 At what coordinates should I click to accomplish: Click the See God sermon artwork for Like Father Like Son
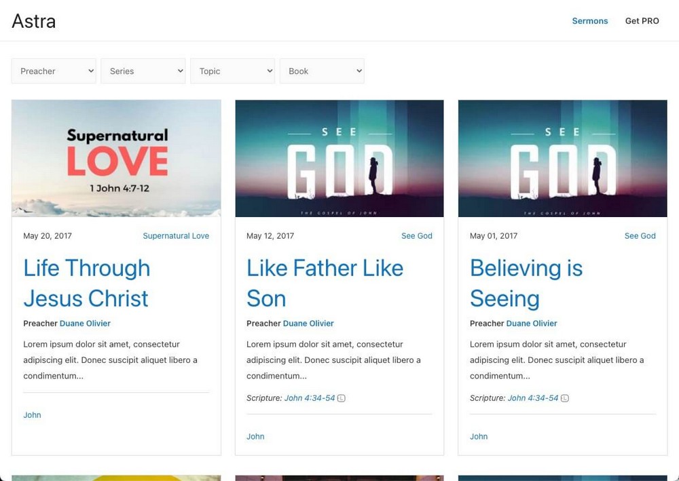(339, 158)
